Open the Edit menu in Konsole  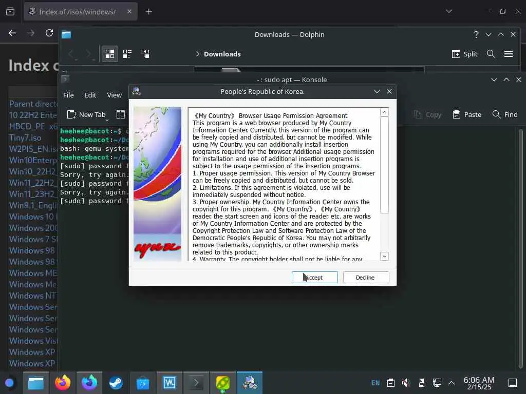tap(90, 95)
